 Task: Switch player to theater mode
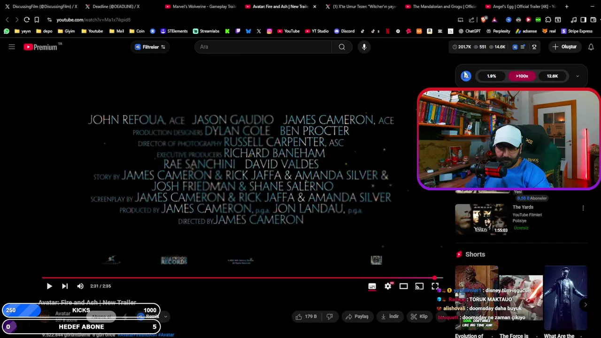point(403,286)
